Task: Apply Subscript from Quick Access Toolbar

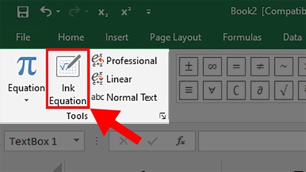Action: (x=103, y=12)
